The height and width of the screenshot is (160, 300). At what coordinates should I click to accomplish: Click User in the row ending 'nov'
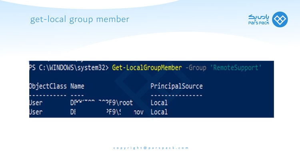pos(36,112)
